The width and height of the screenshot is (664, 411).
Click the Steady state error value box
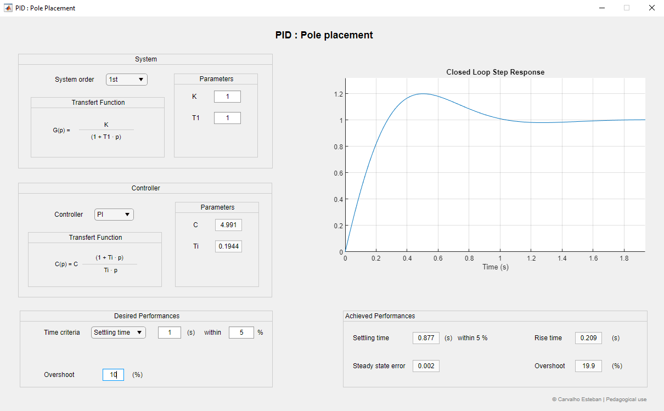coord(426,366)
